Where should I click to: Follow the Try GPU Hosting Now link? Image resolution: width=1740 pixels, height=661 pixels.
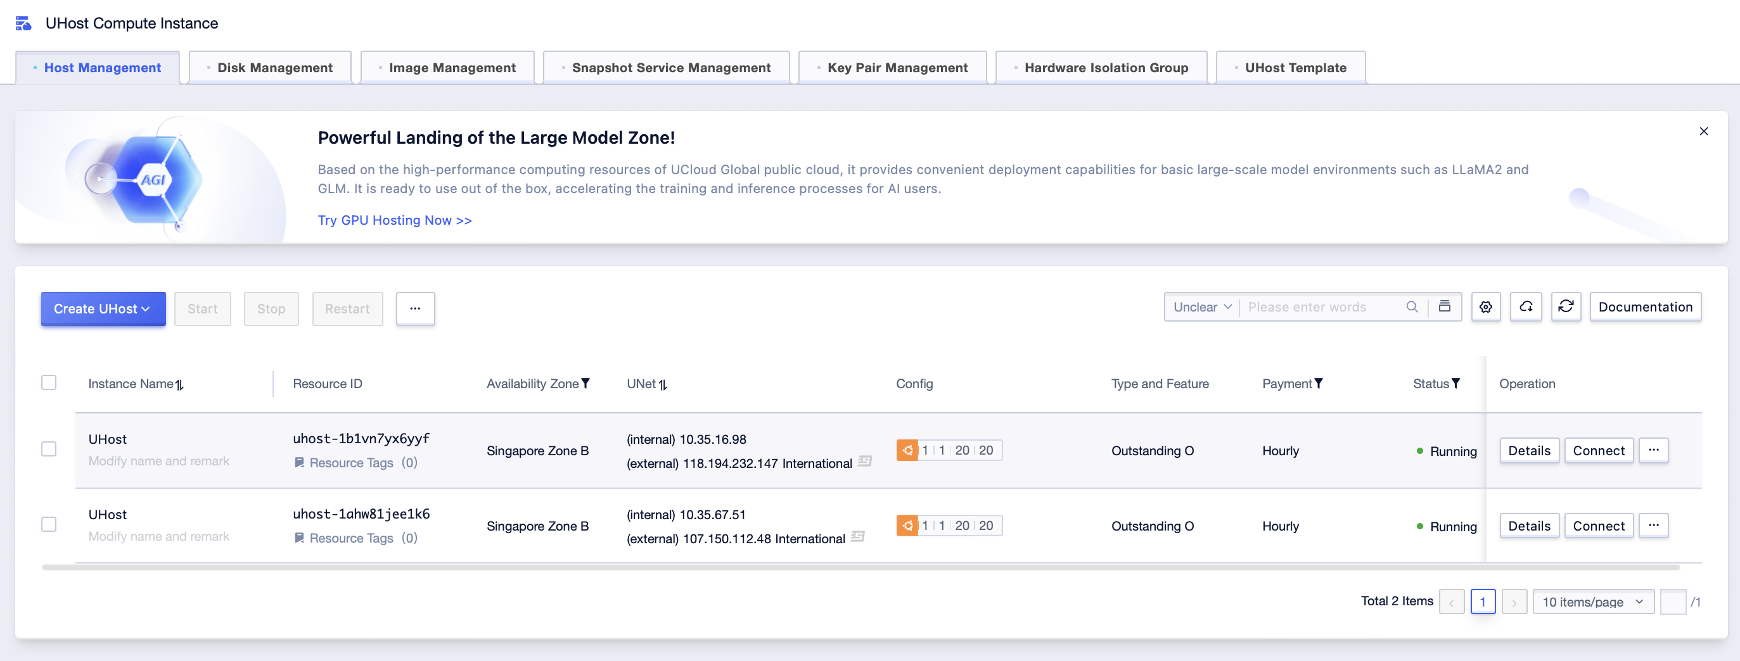tap(395, 220)
